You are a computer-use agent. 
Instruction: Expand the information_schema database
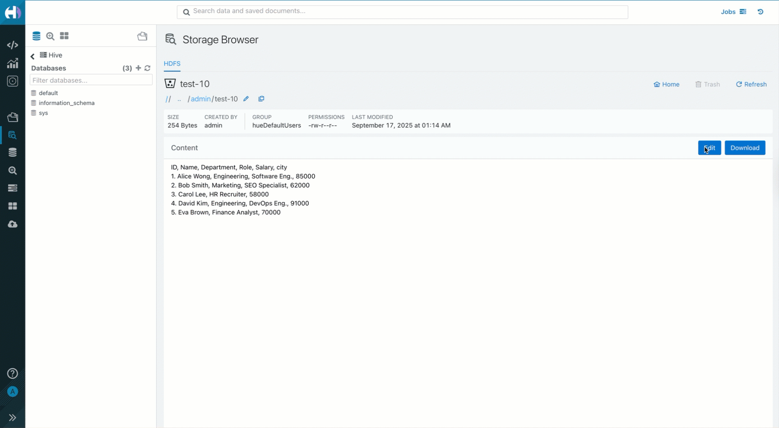pos(66,103)
